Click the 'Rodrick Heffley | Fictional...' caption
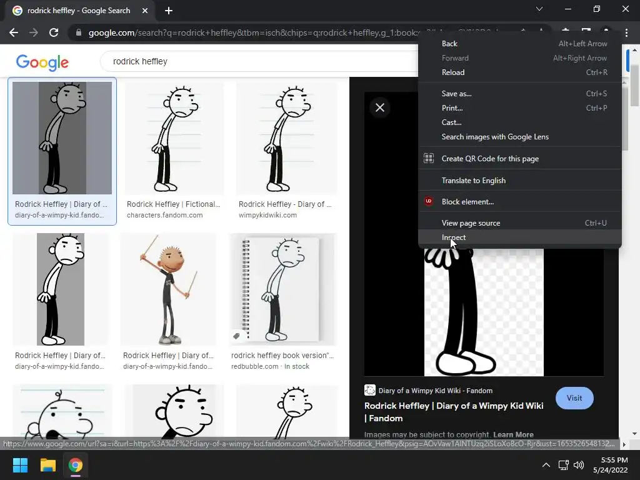 (x=174, y=204)
